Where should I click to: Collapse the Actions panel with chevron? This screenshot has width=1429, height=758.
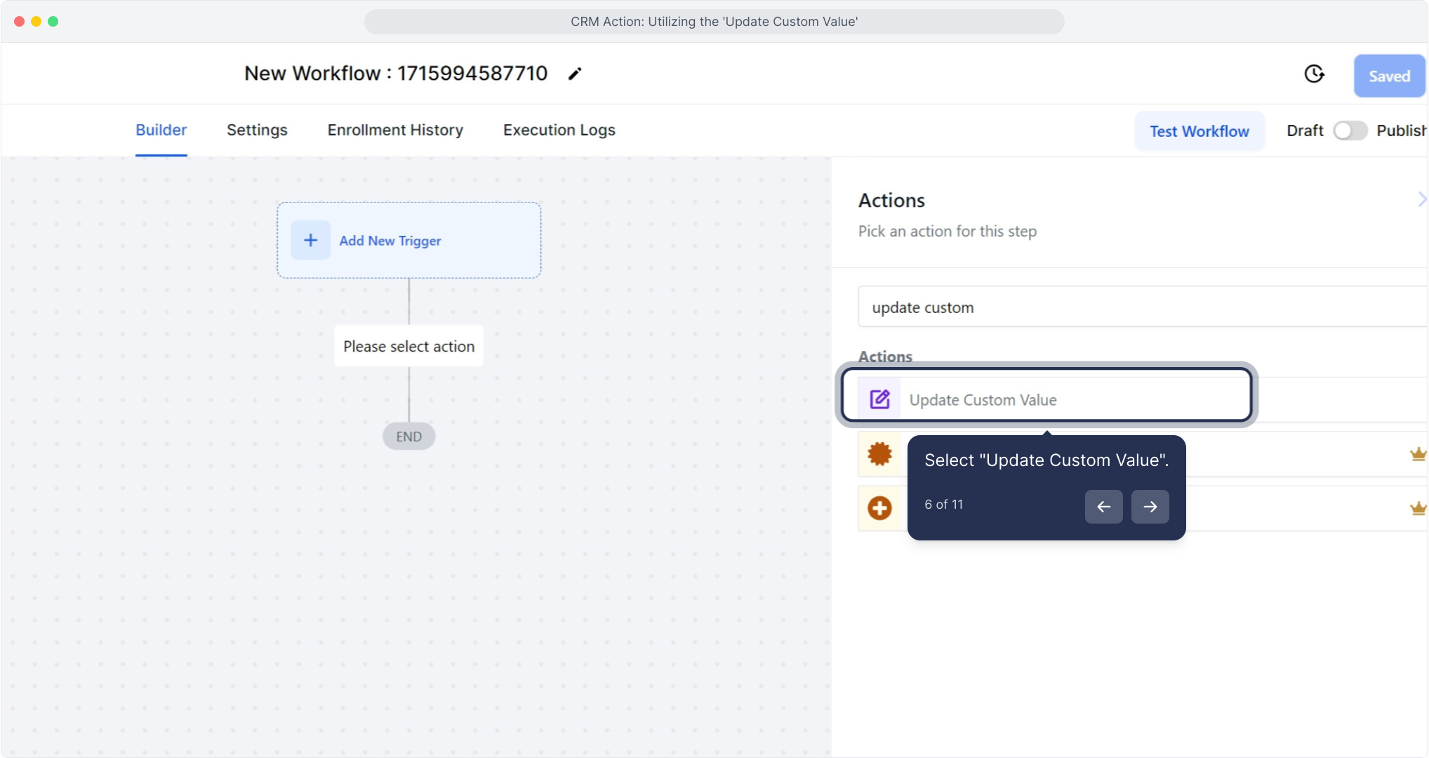click(1421, 199)
